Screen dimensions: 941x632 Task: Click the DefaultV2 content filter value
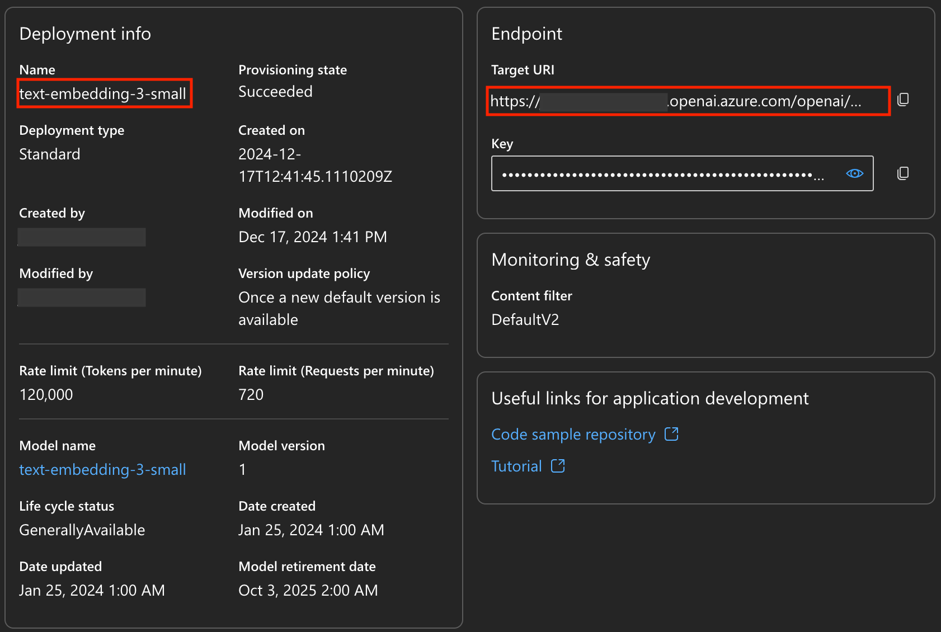click(525, 320)
